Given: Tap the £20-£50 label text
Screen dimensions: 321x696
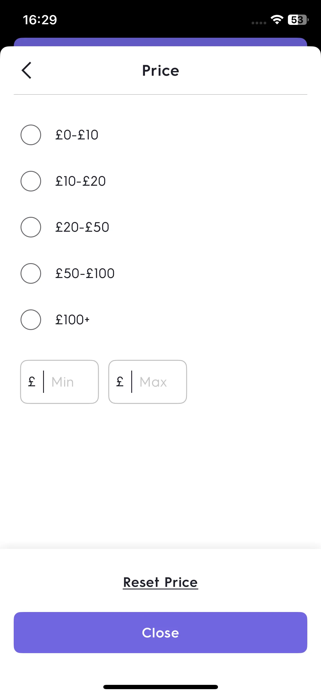Looking at the screenshot, I should [x=82, y=227].
